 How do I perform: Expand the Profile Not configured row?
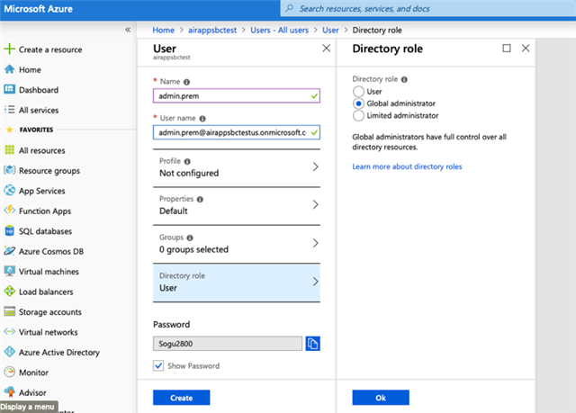[237, 167]
